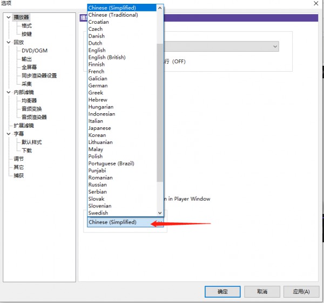Open the 音频渲染器 settings page

pos(34,117)
